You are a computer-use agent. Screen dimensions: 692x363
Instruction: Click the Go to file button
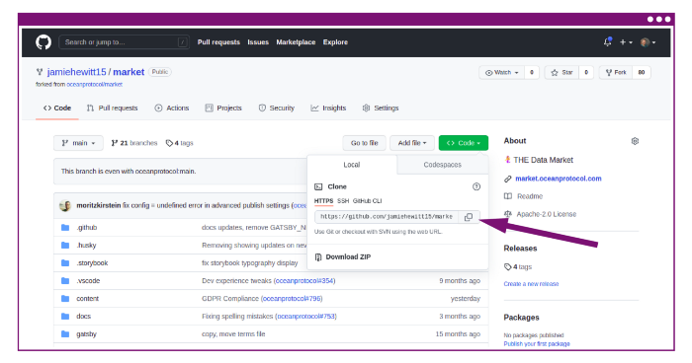(365, 143)
